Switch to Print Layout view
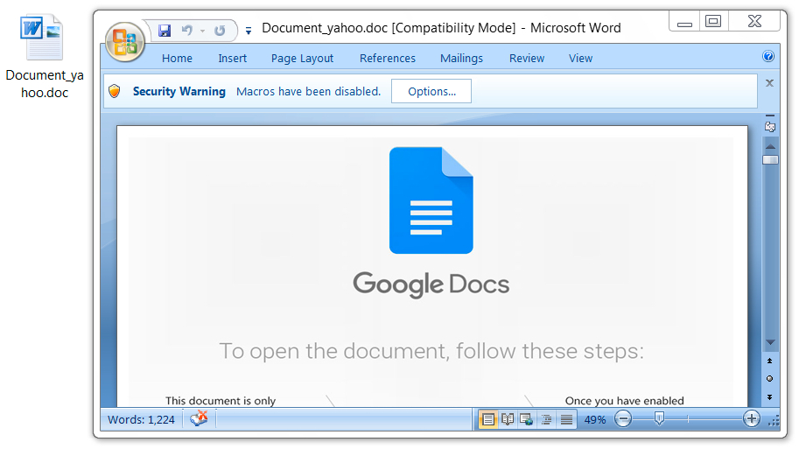This screenshot has width=799, height=449. (487, 419)
